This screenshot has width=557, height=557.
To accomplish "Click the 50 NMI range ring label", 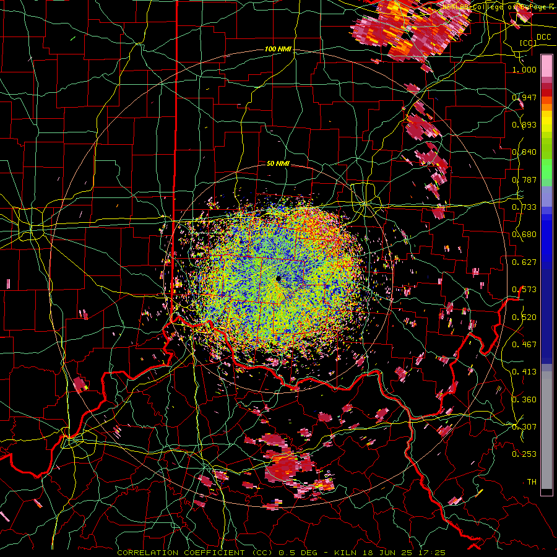I will coord(278,163).
